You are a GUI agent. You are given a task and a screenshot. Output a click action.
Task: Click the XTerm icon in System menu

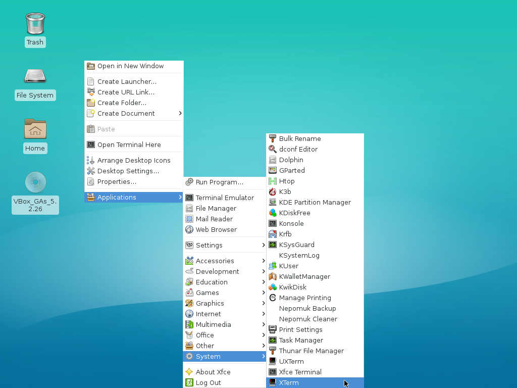point(272,382)
